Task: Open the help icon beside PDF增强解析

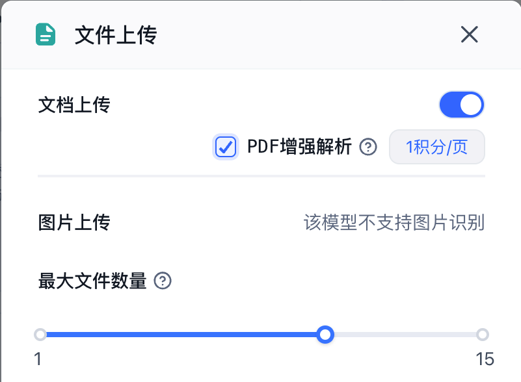Action: click(x=369, y=147)
